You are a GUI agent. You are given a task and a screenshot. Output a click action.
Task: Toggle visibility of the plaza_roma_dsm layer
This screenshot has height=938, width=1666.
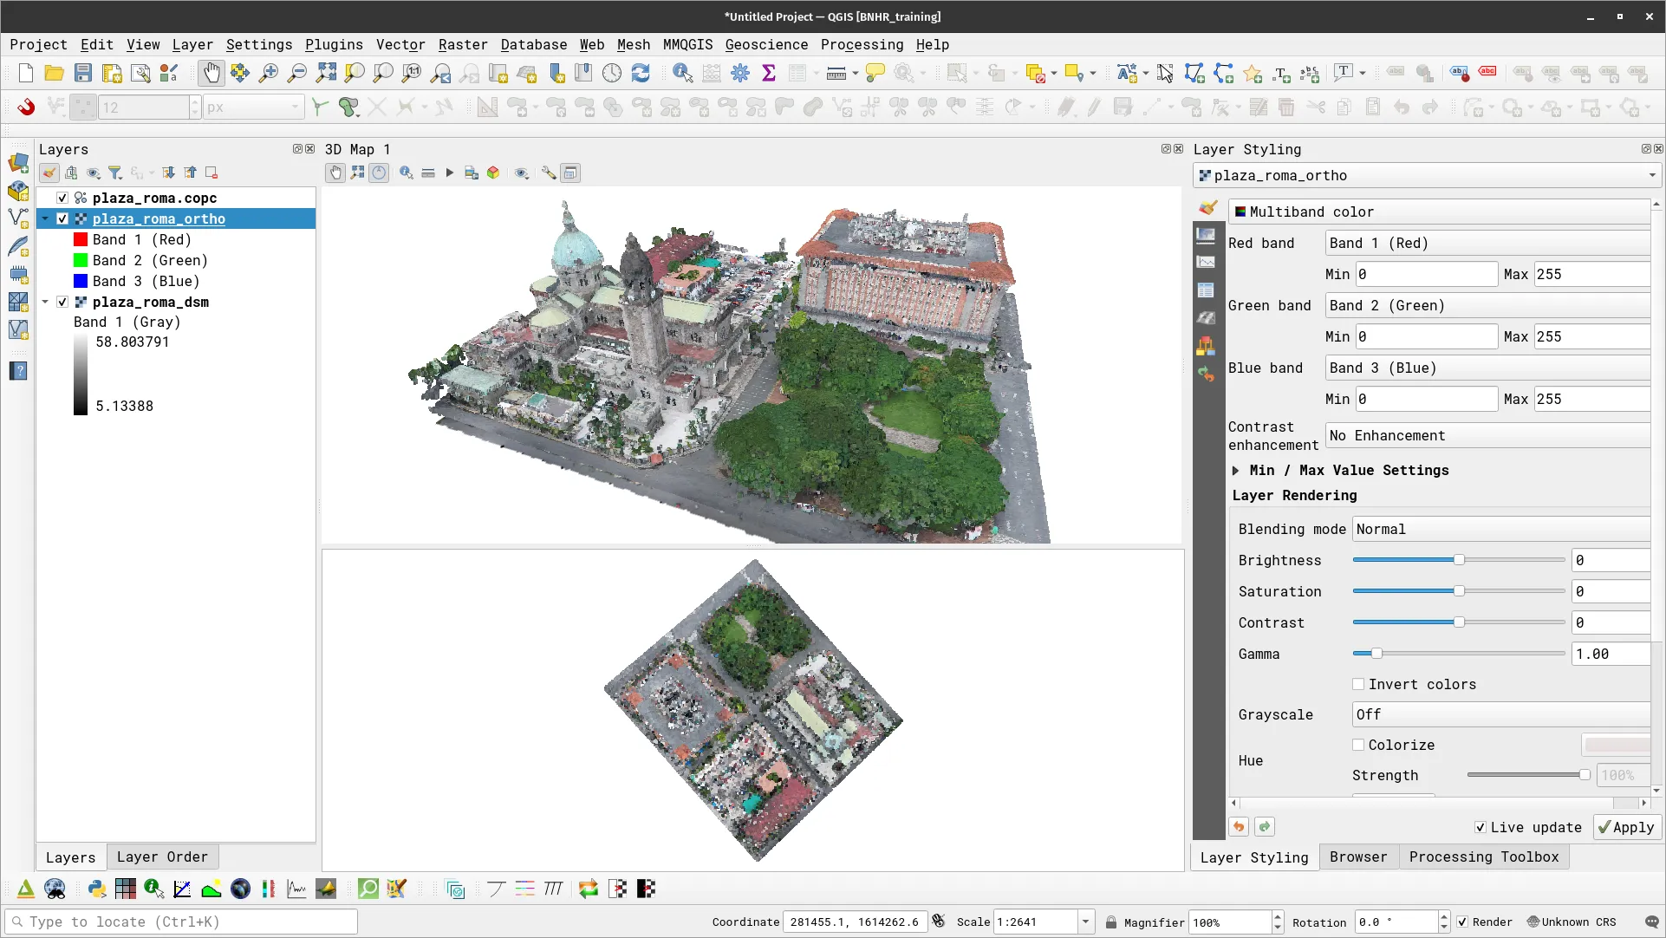(62, 302)
